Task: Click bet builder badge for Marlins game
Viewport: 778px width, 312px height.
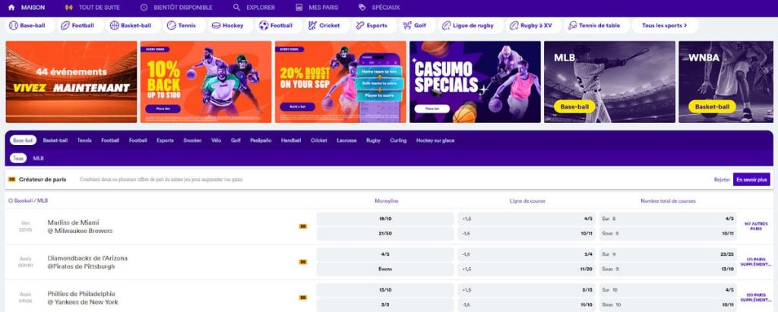Action: click(x=302, y=226)
